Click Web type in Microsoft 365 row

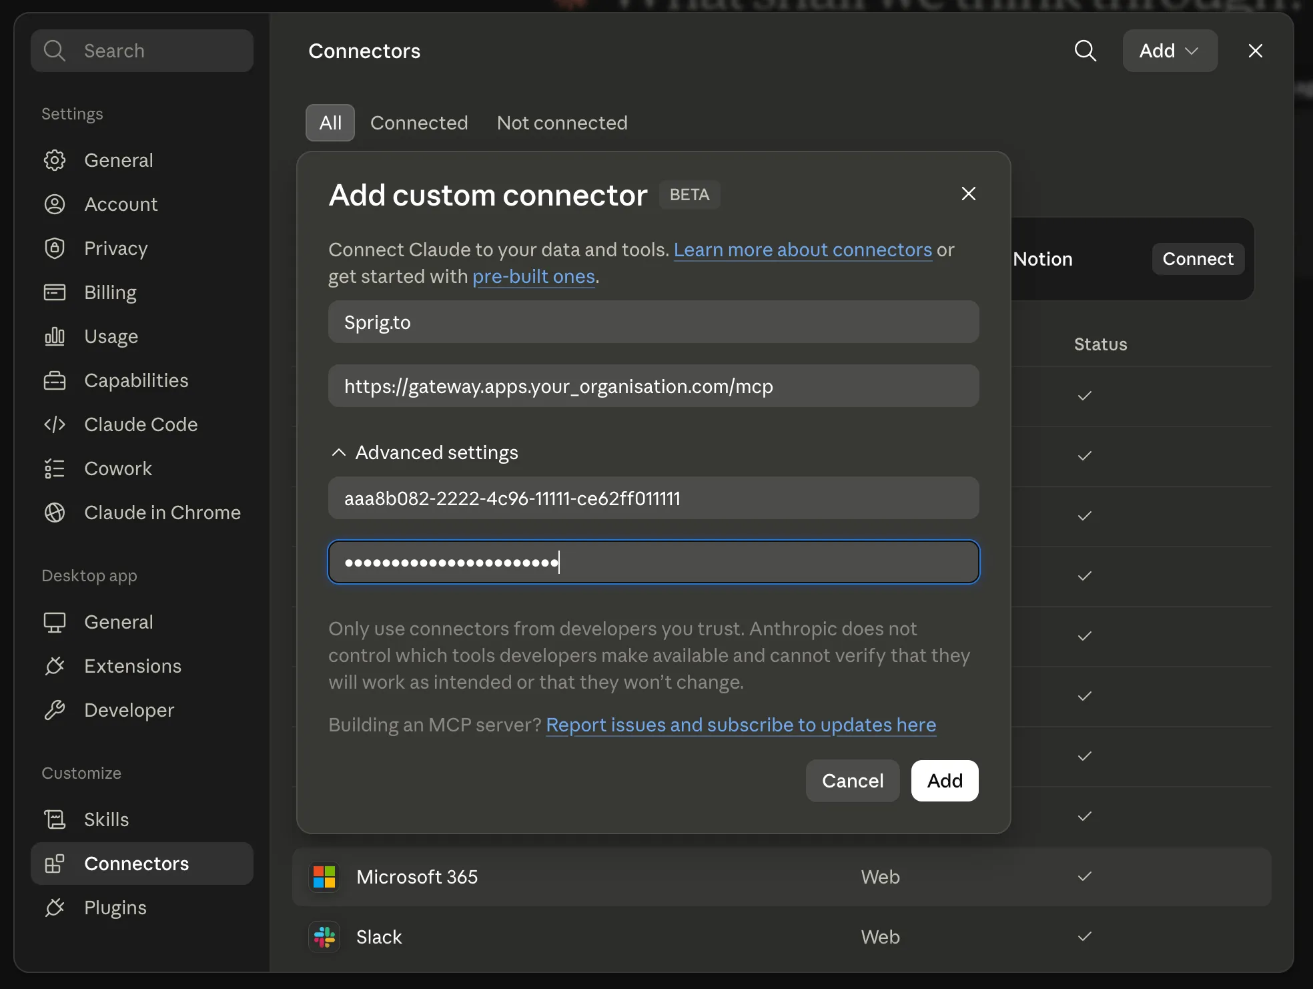click(x=881, y=877)
